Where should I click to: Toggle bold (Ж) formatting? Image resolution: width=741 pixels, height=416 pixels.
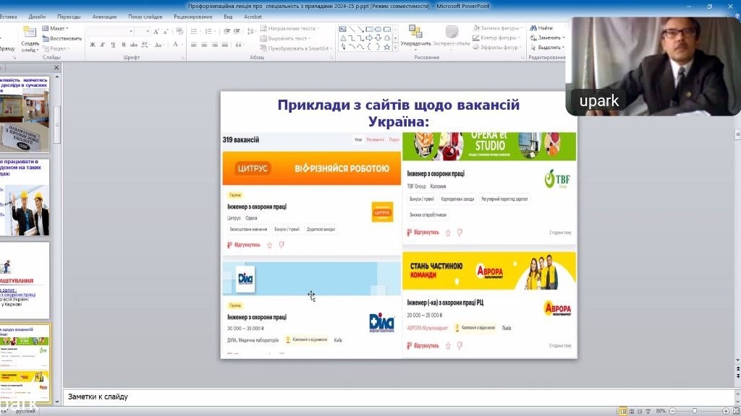[93, 45]
